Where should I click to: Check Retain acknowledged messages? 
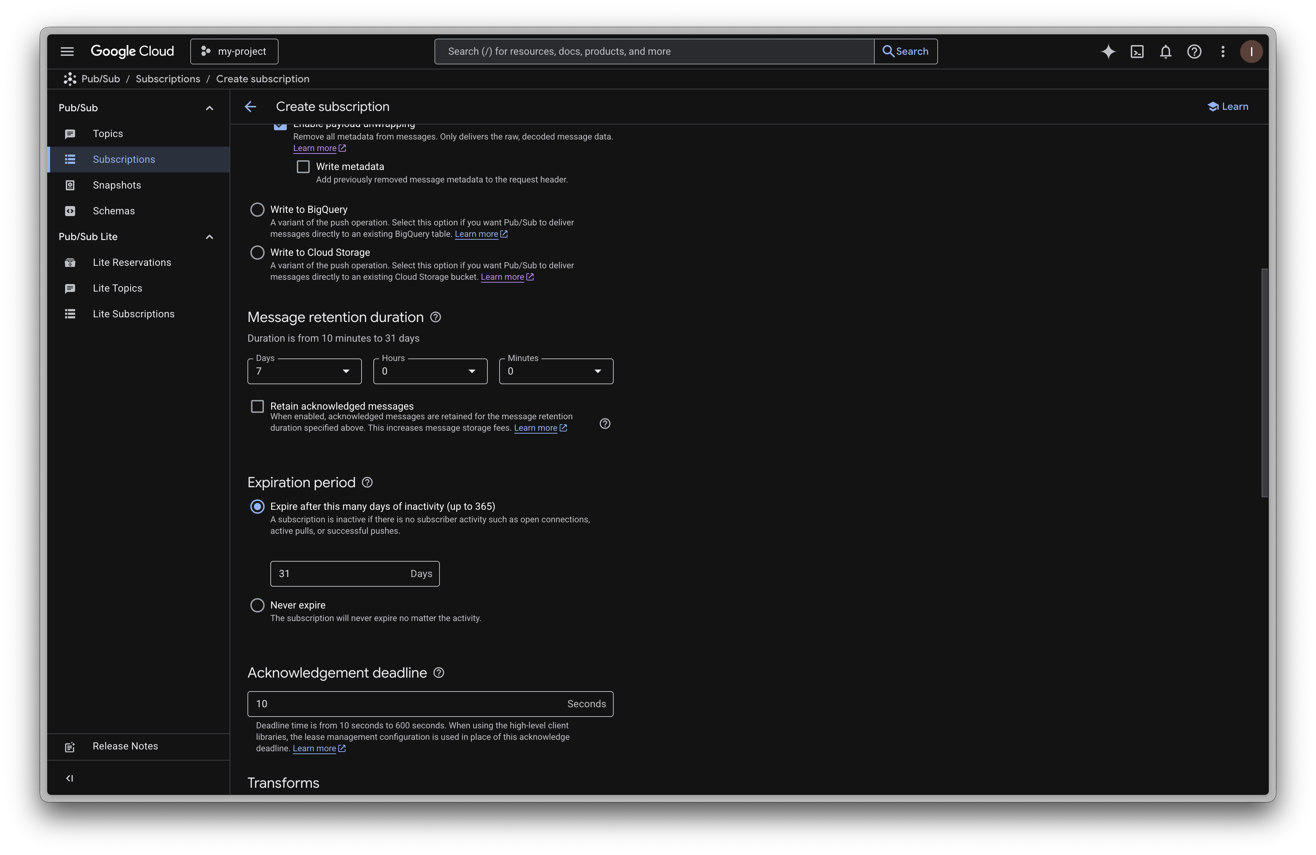click(x=257, y=406)
